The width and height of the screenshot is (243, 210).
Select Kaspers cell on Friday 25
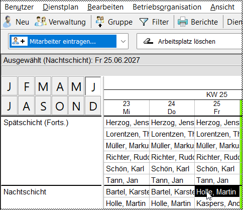click(x=217, y=203)
